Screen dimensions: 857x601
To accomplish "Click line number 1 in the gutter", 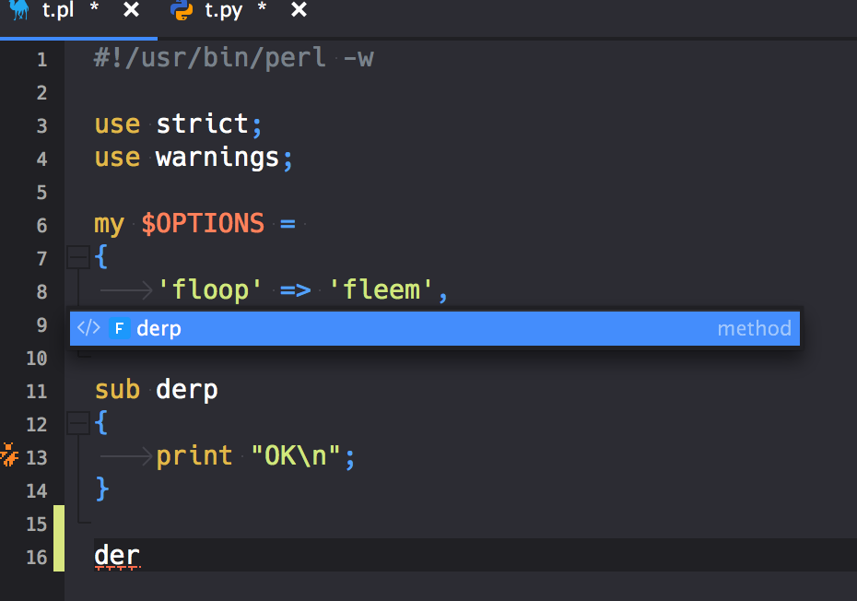I will (41, 59).
